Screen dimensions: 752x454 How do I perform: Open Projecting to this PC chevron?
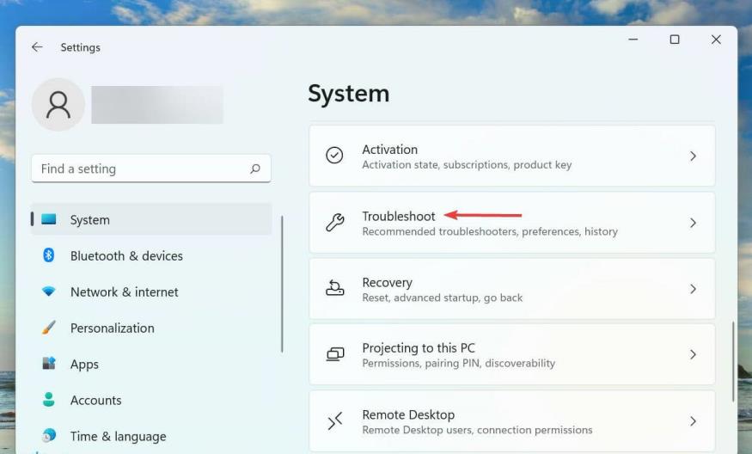pyautogui.click(x=693, y=354)
